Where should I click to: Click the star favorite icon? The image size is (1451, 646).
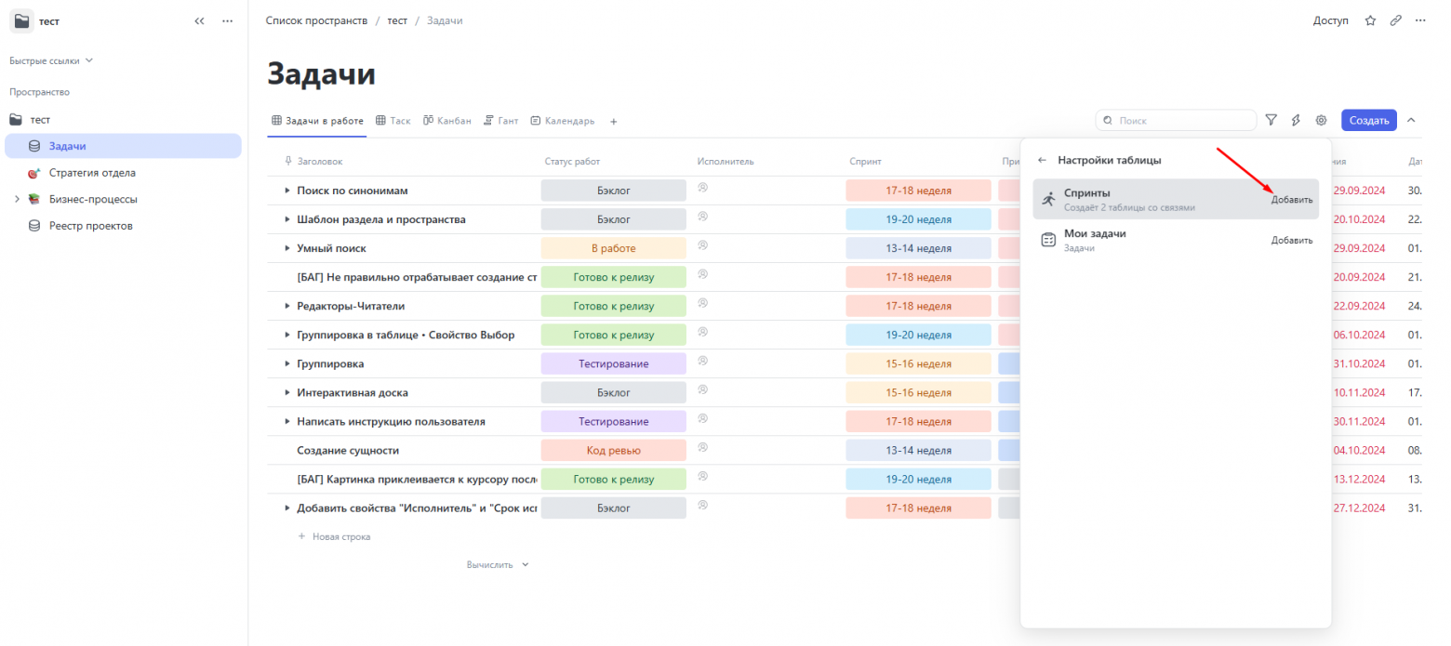[1370, 20]
